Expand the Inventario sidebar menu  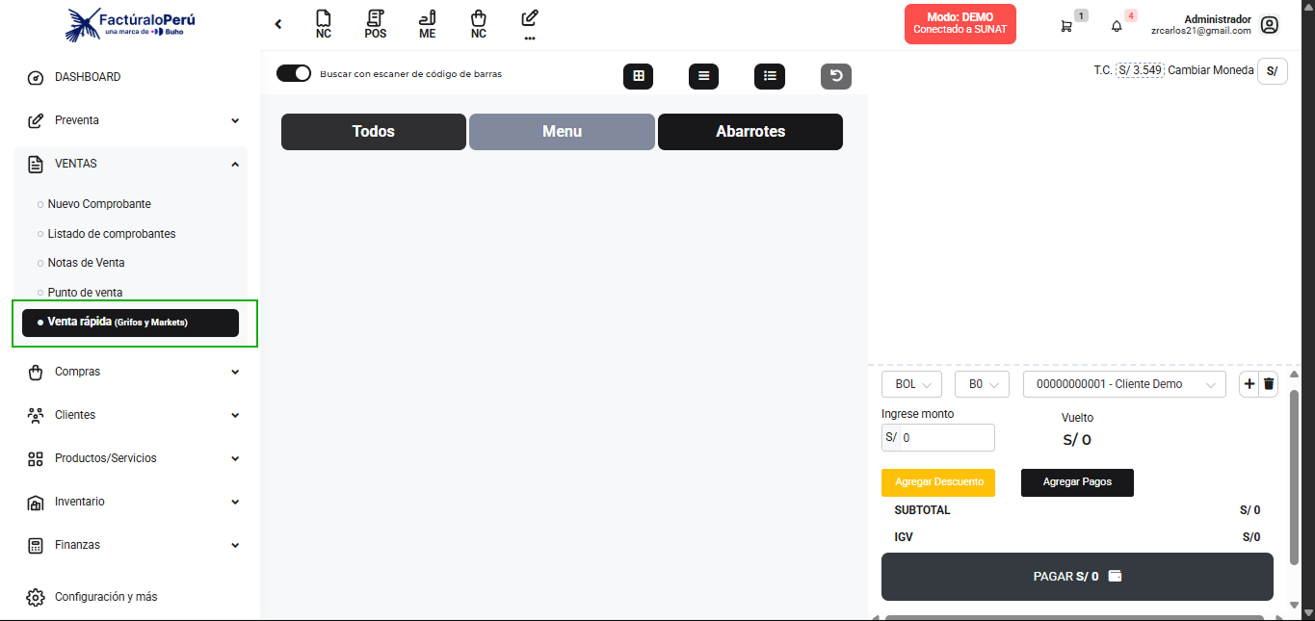pos(133,502)
